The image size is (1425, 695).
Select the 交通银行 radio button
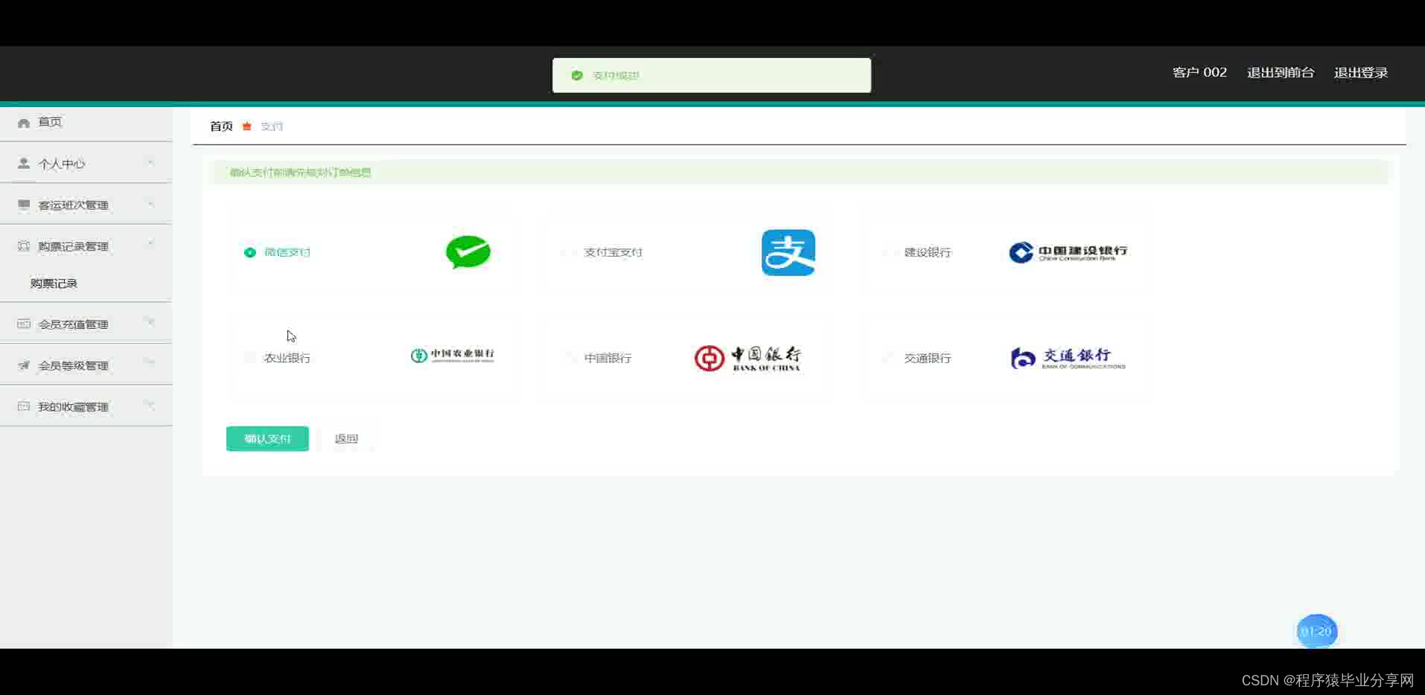890,358
